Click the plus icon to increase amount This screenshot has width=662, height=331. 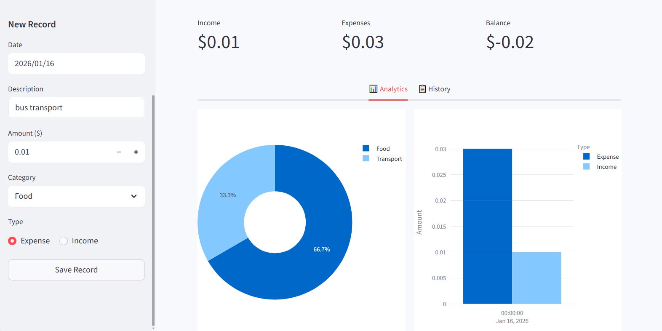point(136,152)
